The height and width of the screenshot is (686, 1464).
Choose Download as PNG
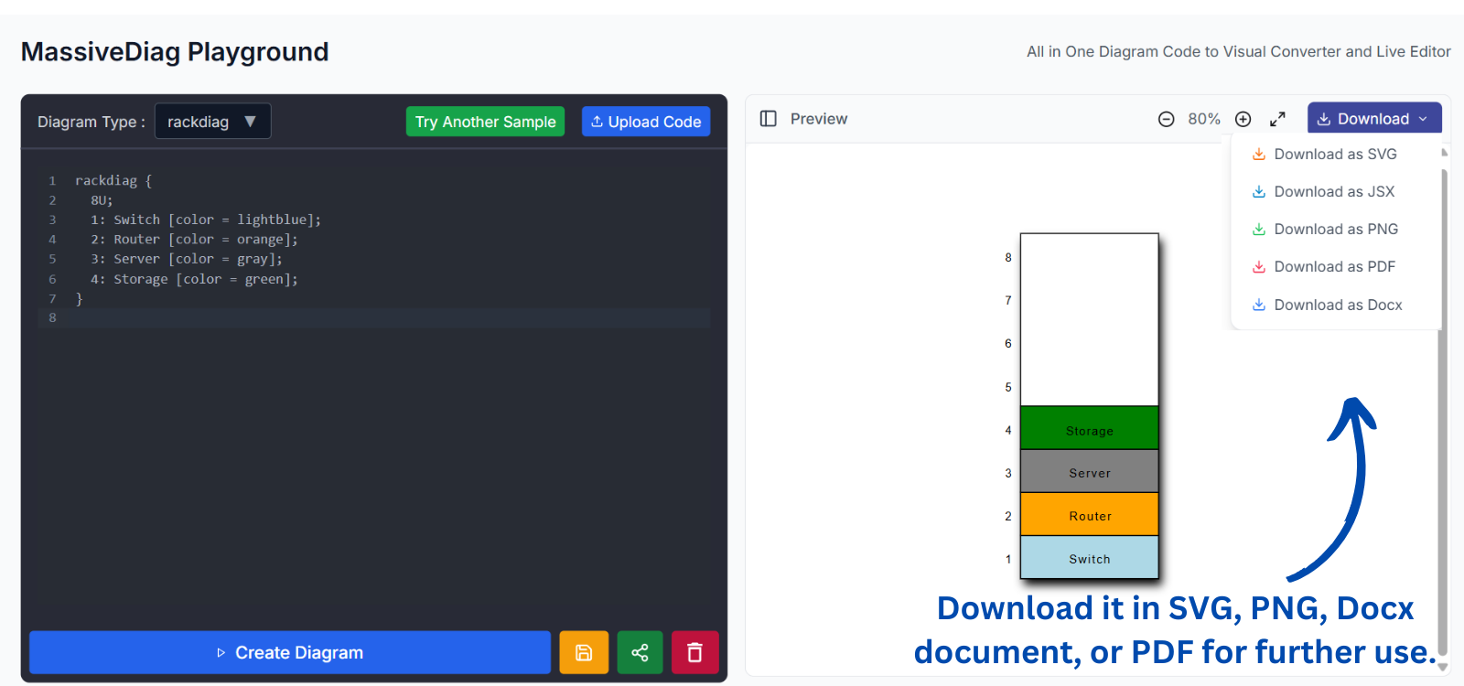(1325, 229)
